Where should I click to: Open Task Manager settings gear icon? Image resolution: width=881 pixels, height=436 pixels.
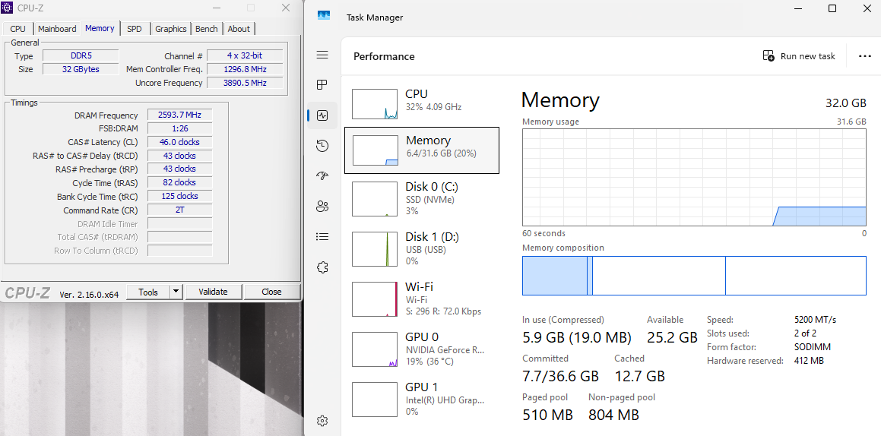coord(322,421)
